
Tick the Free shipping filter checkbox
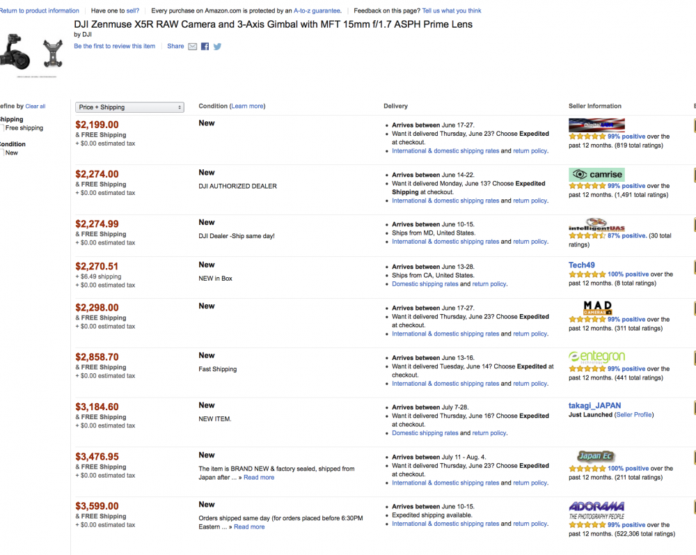(x=2, y=128)
